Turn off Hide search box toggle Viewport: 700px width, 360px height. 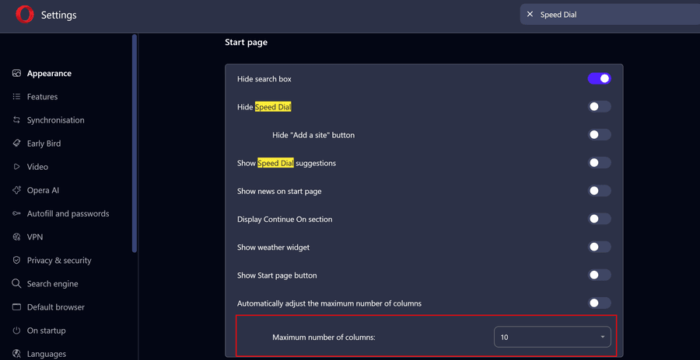(599, 79)
